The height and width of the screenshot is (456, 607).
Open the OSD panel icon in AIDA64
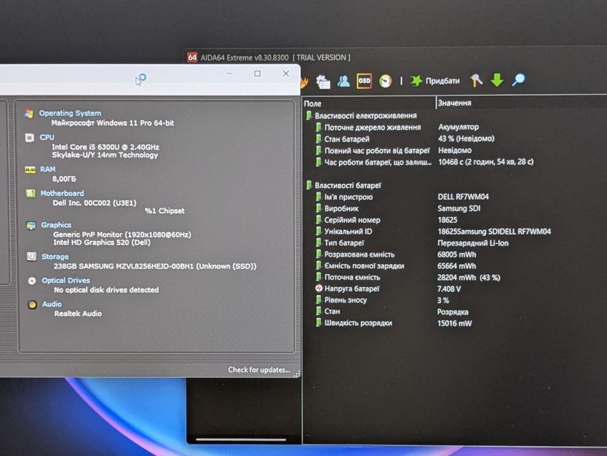364,81
